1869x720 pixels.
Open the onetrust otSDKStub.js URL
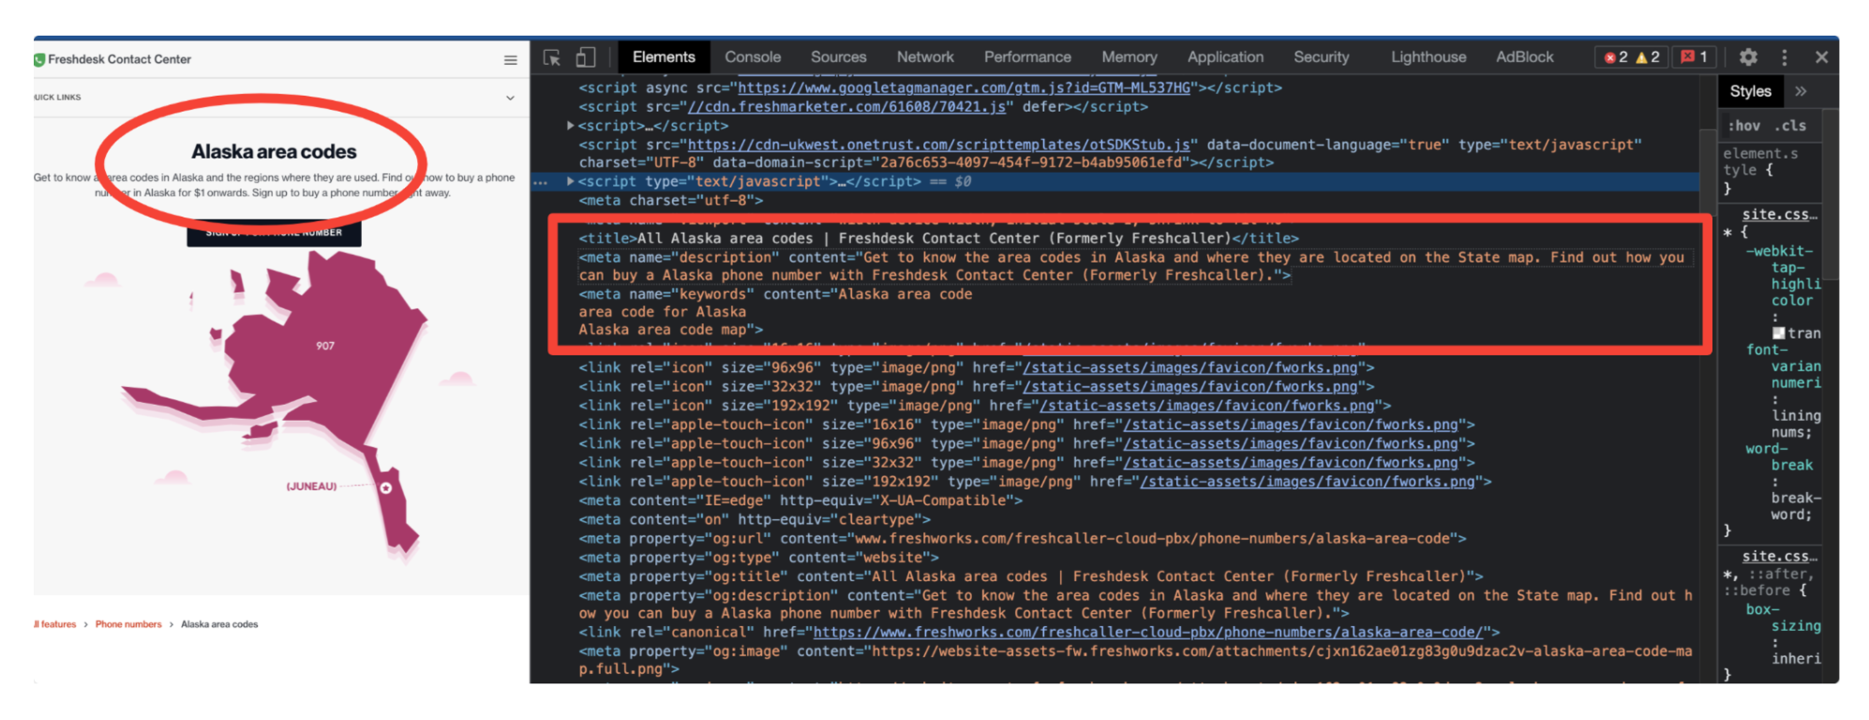(x=939, y=144)
